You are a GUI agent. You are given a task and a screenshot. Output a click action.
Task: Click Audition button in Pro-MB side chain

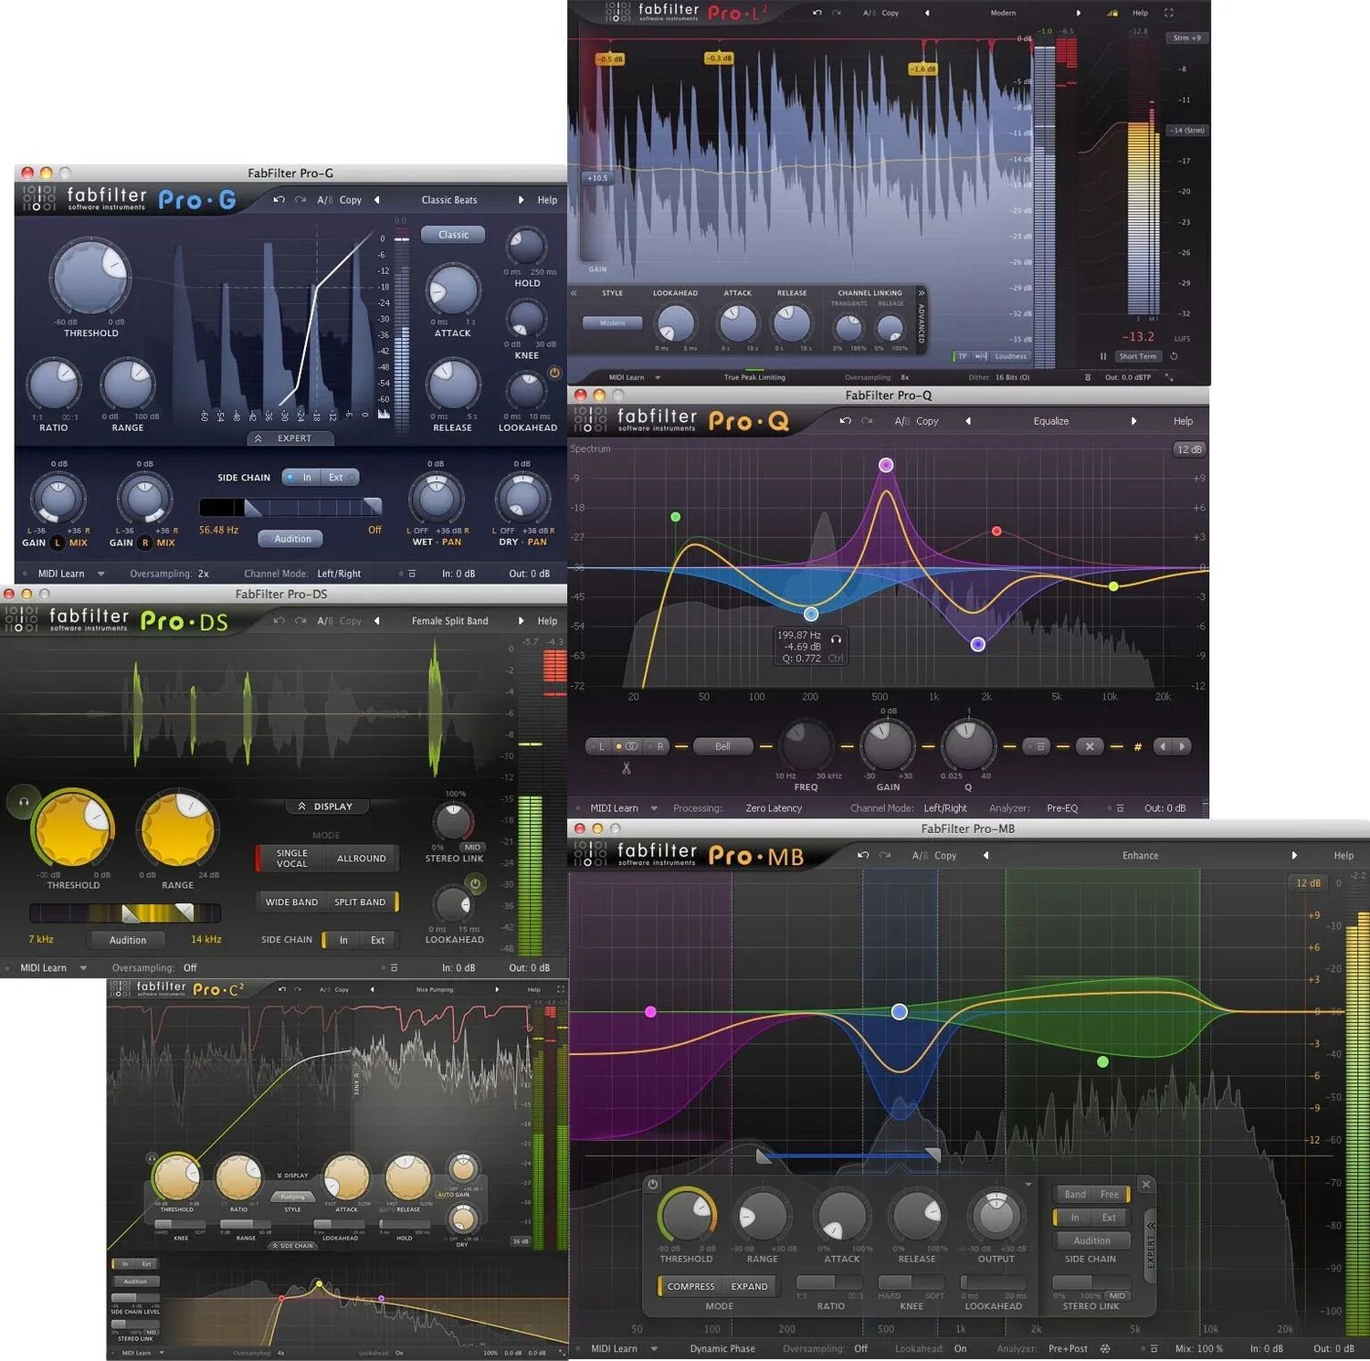click(x=1091, y=1240)
